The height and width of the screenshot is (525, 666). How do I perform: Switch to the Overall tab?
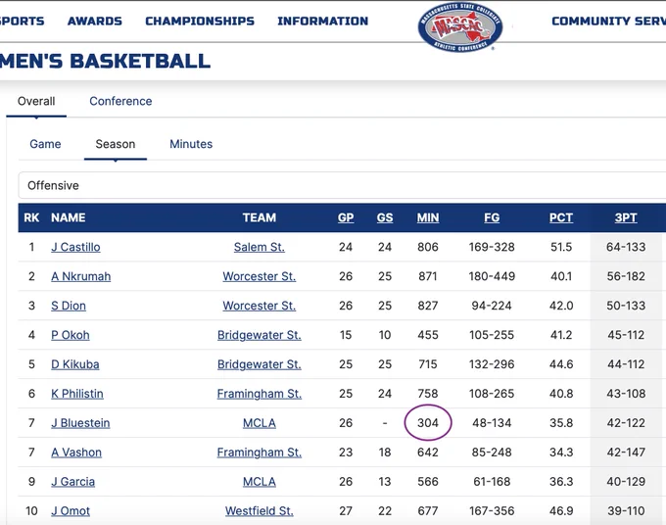click(x=36, y=101)
